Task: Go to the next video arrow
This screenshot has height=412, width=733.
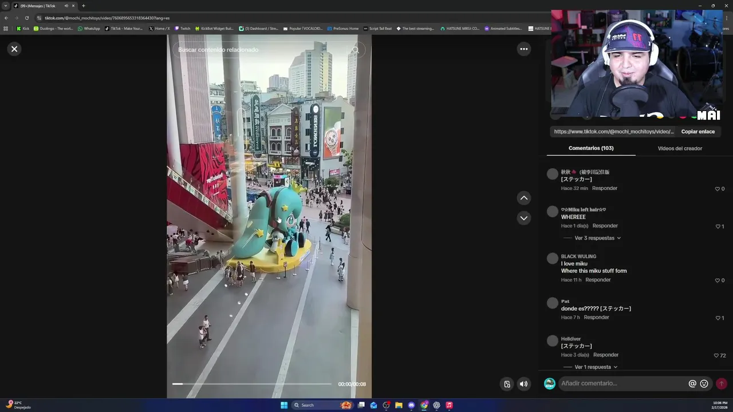Action: [x=523, y=218]
